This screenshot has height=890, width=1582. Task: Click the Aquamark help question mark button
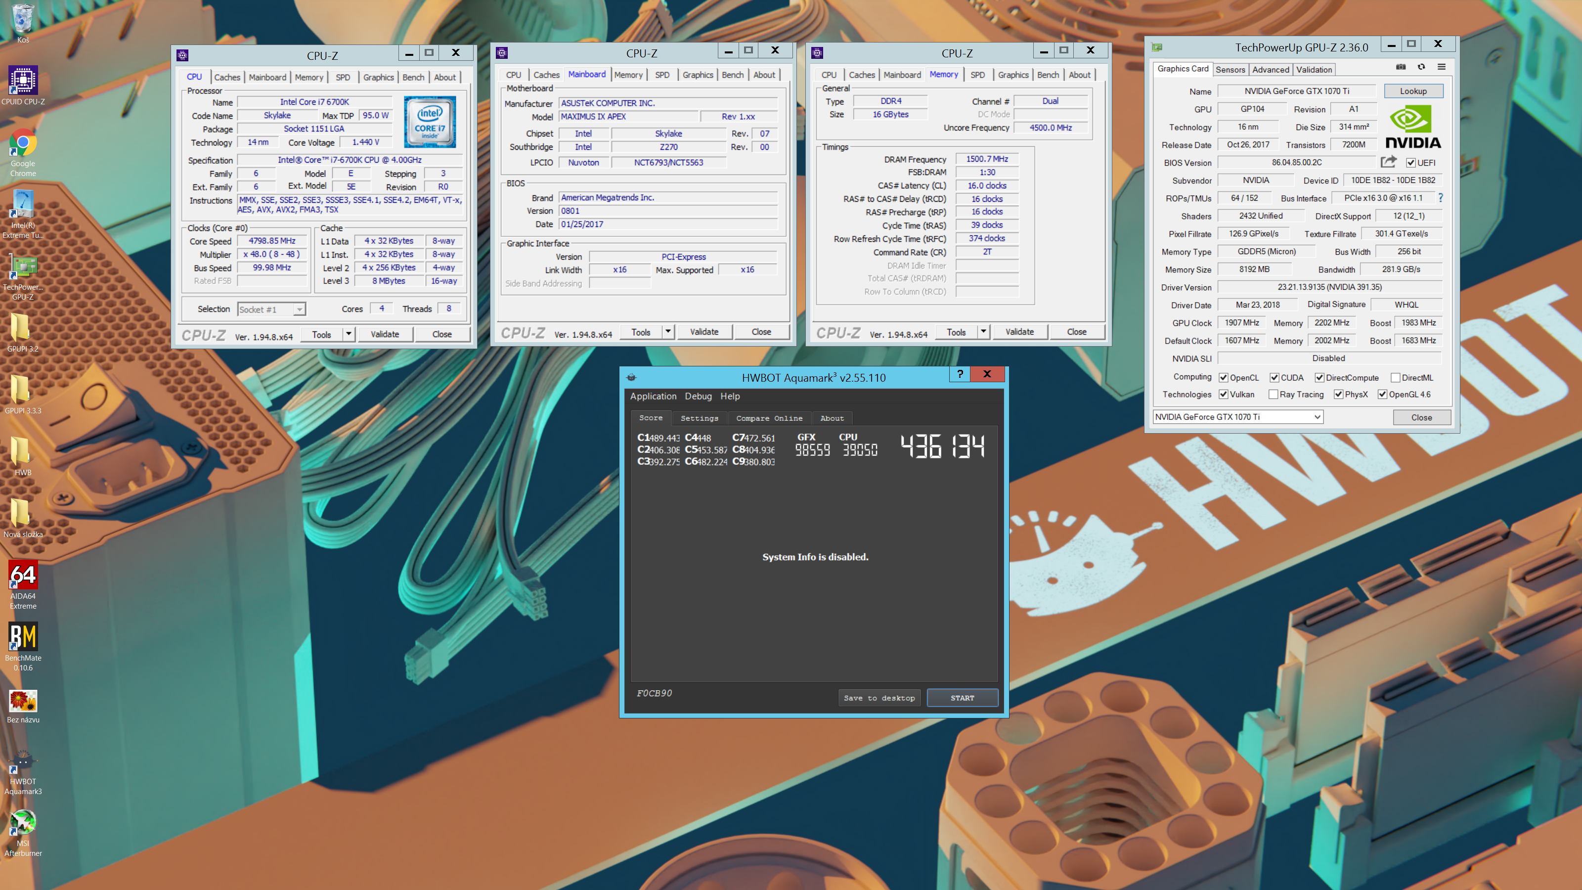(960, 374)
